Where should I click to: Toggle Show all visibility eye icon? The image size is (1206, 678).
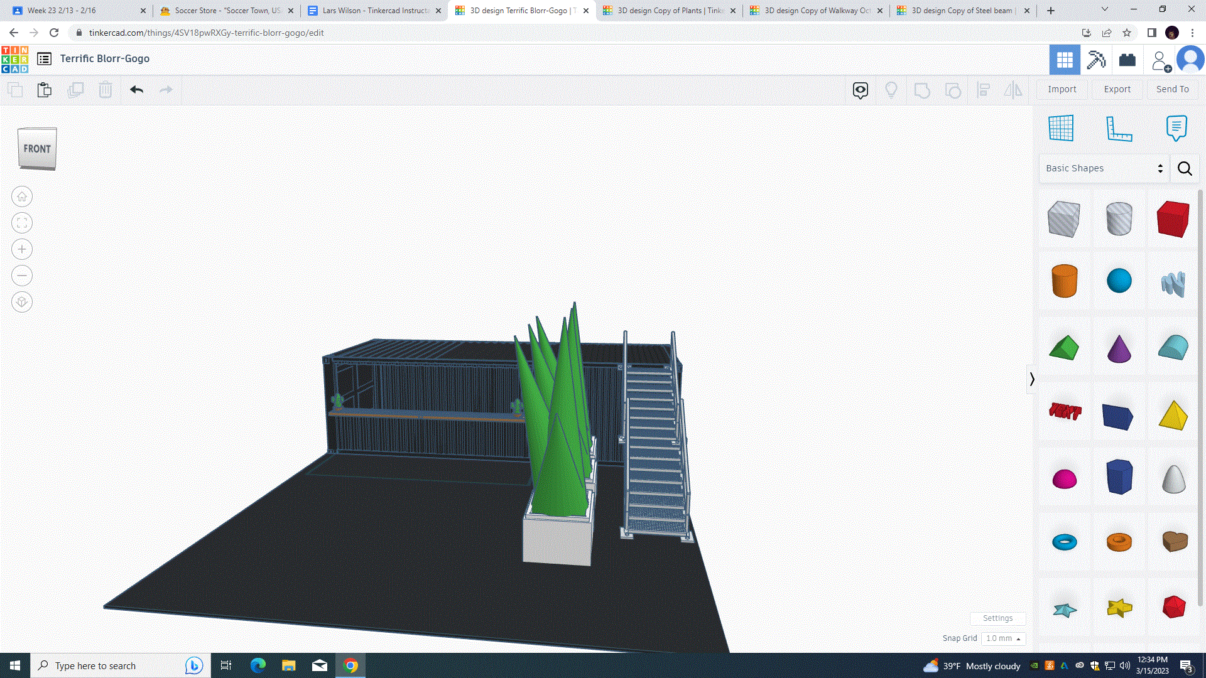861,90
